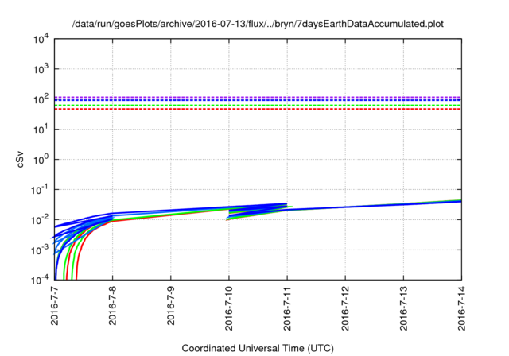Click the 2016-7-12 date tick label
This screenshot has height=356, width=509.
point(345,312)
